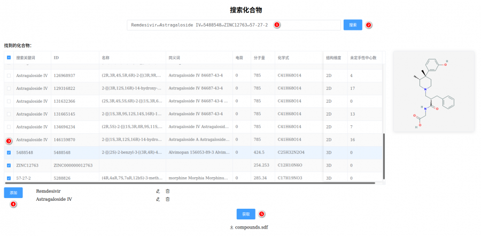Check the box for compound ID 126968937
This screenshot has height=236, width=481.
pyautogui.click(x=9, y=75)
